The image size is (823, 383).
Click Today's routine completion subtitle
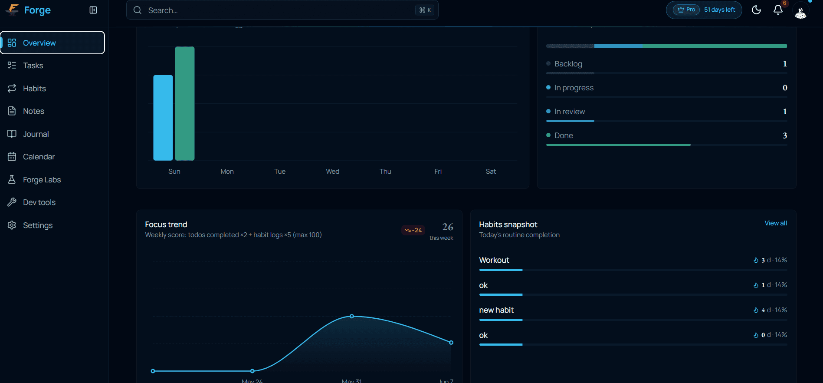coord(519,235)
